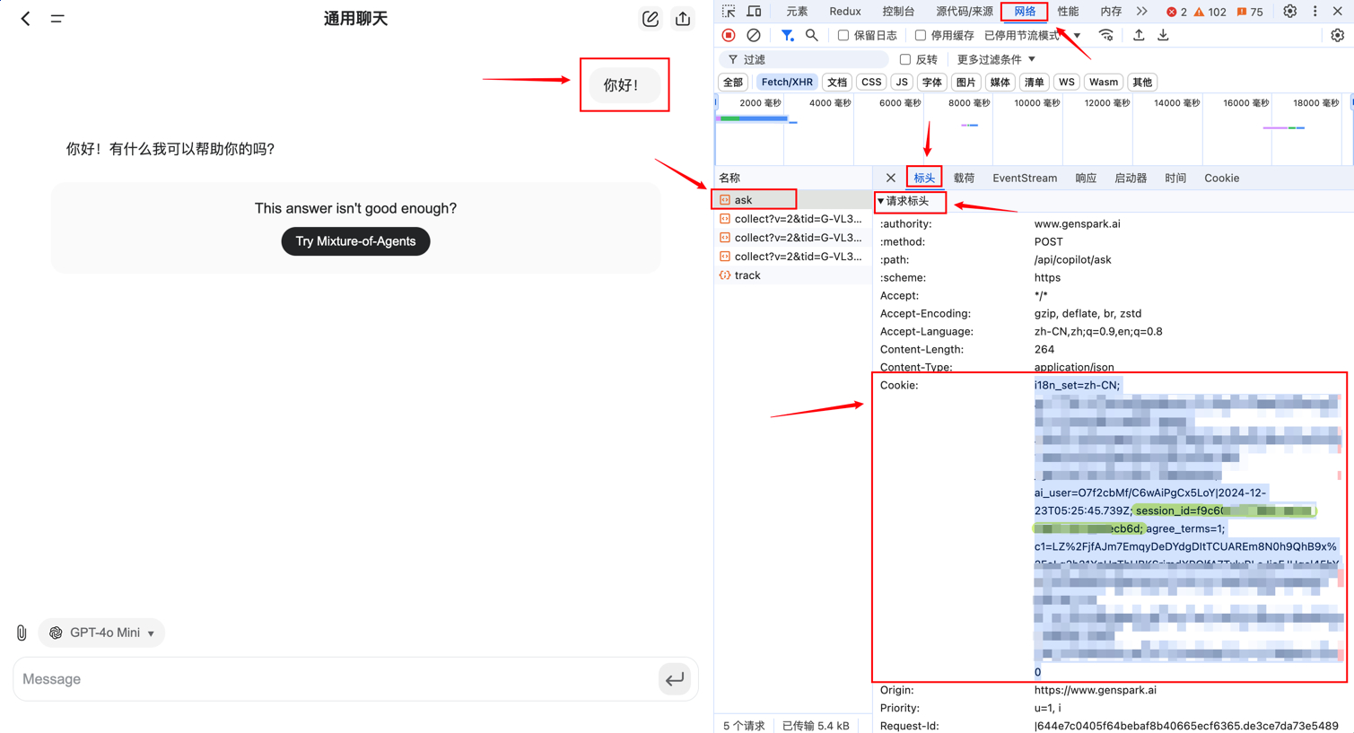Select the JS filter chip

coord(902,82)
